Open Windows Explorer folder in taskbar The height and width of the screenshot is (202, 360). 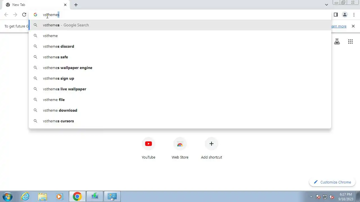click(42, 196)
